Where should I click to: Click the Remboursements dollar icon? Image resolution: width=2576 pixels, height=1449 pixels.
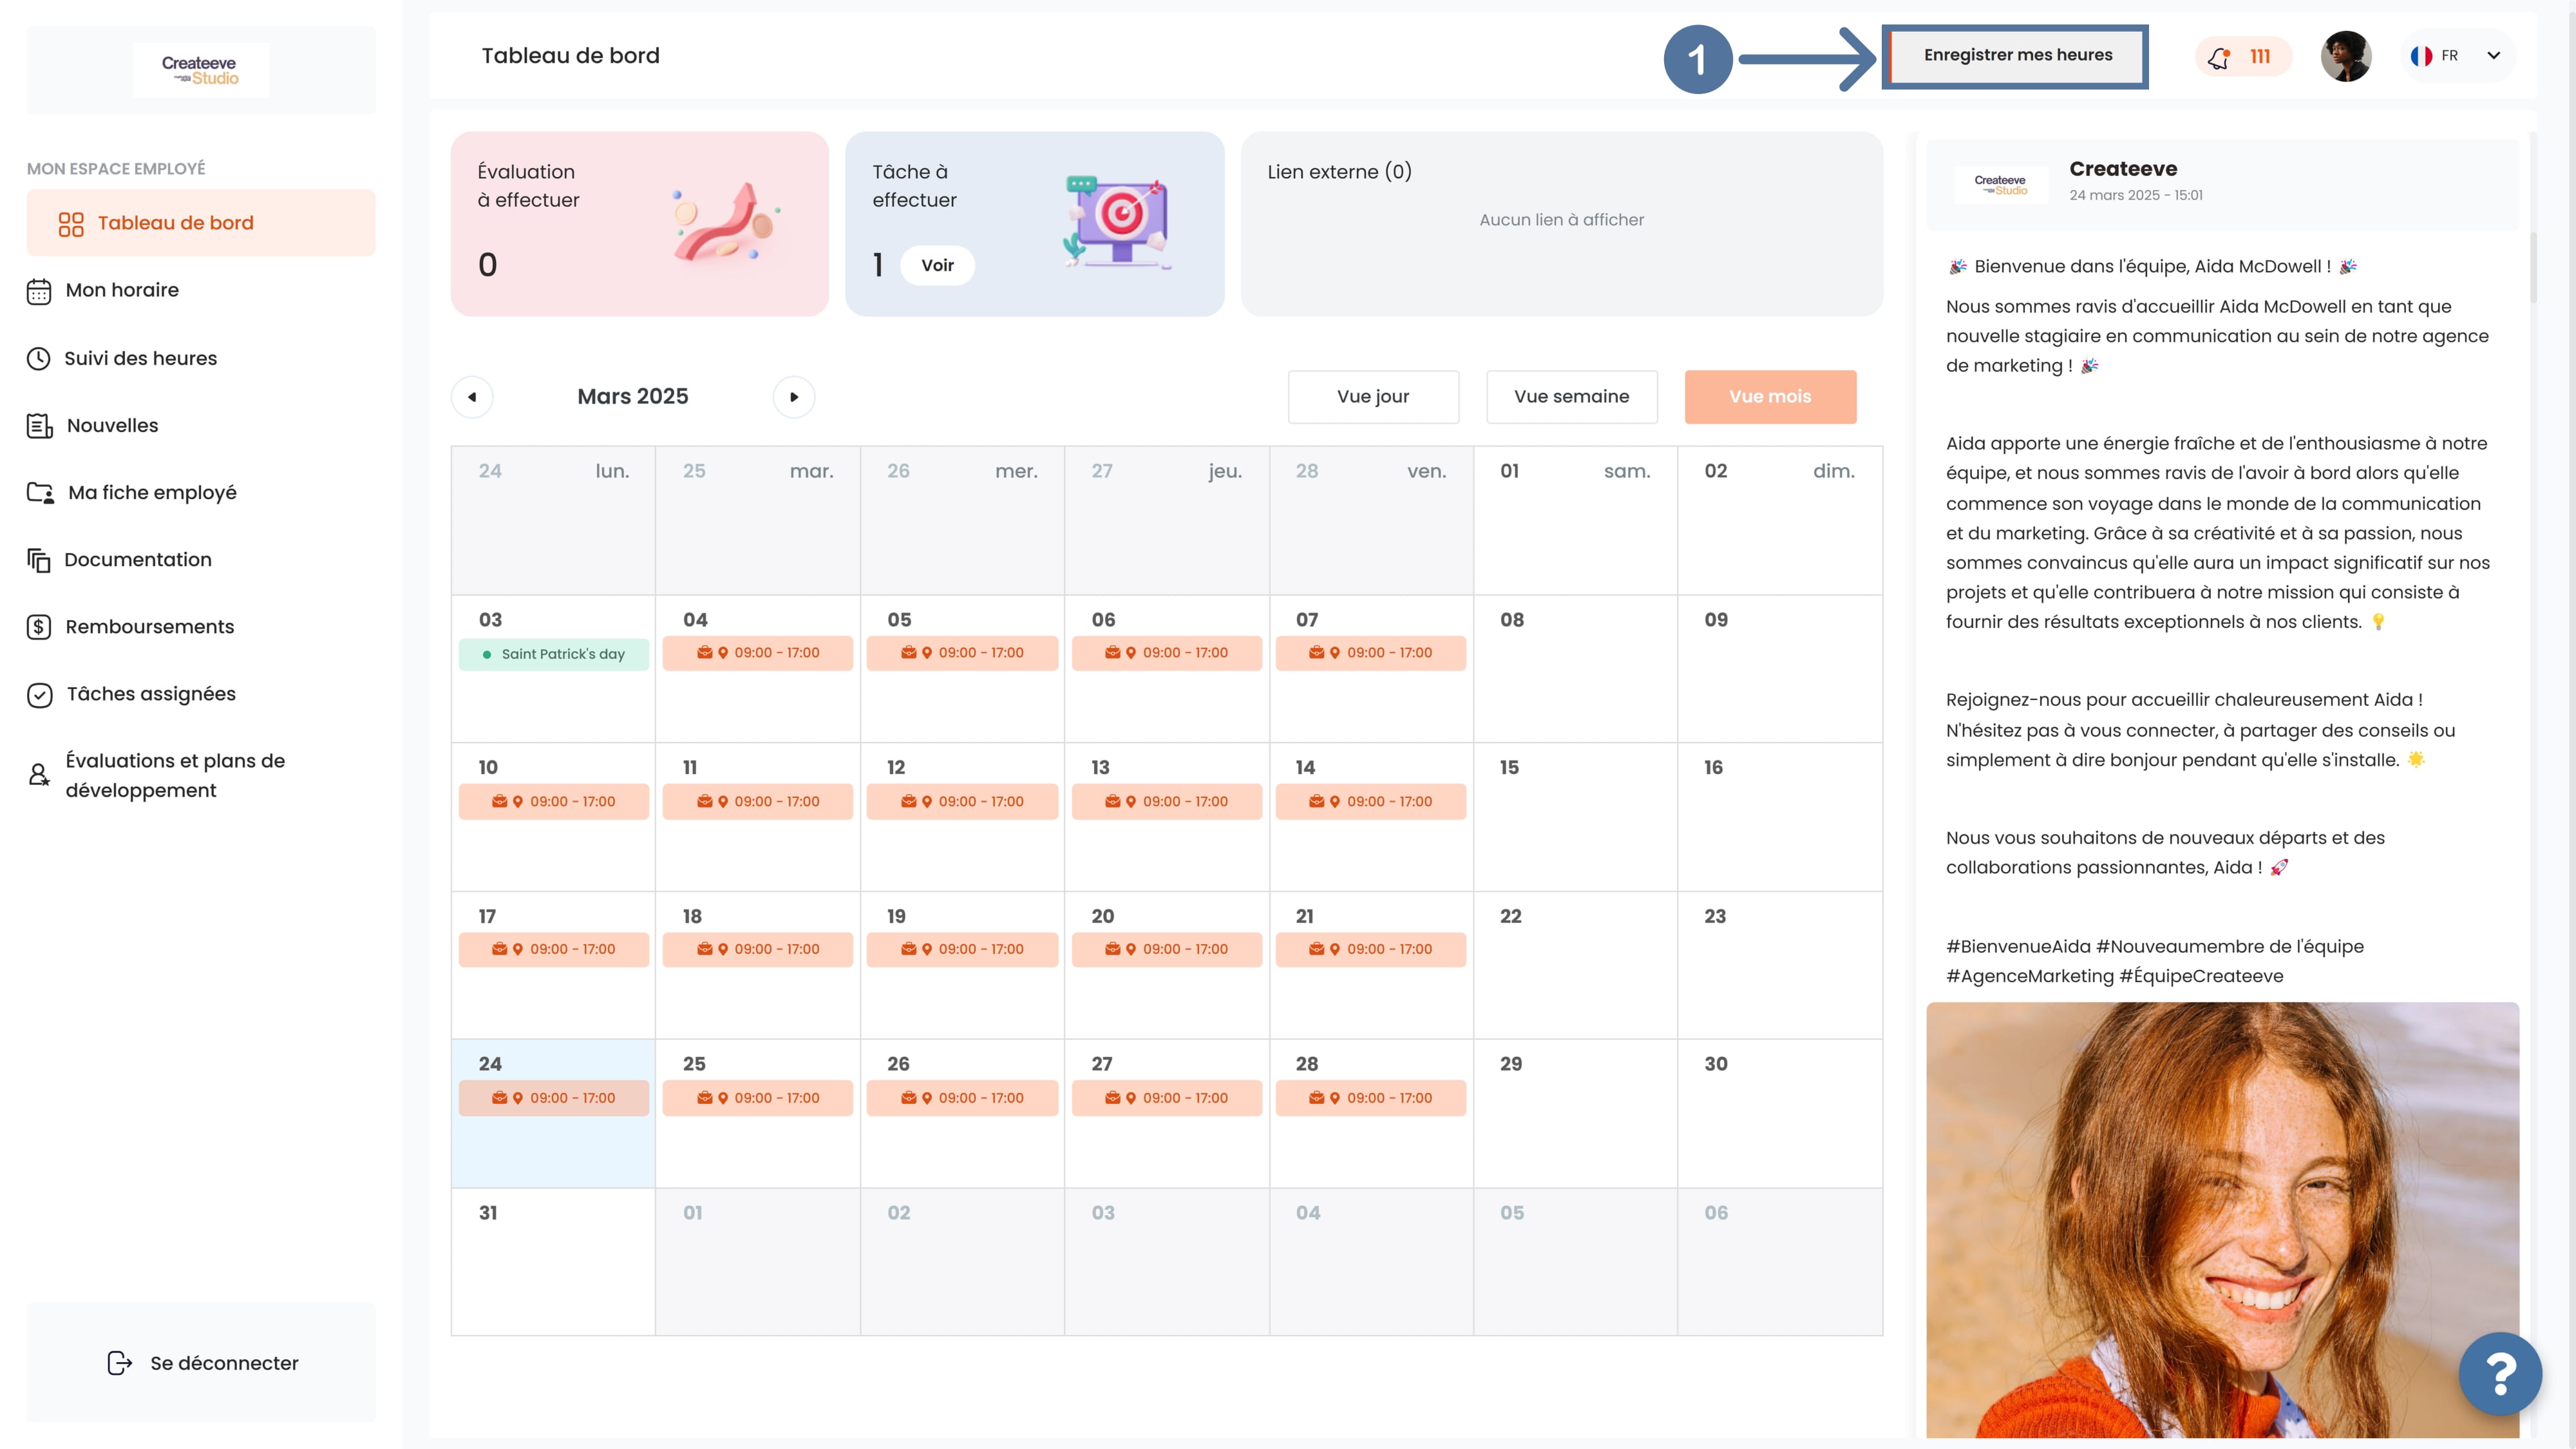coord(39,627)
